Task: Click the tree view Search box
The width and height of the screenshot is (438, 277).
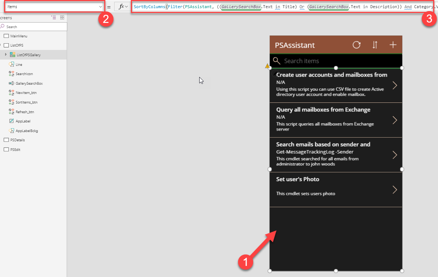Action: pyautogui.click(x=34, y=27)
